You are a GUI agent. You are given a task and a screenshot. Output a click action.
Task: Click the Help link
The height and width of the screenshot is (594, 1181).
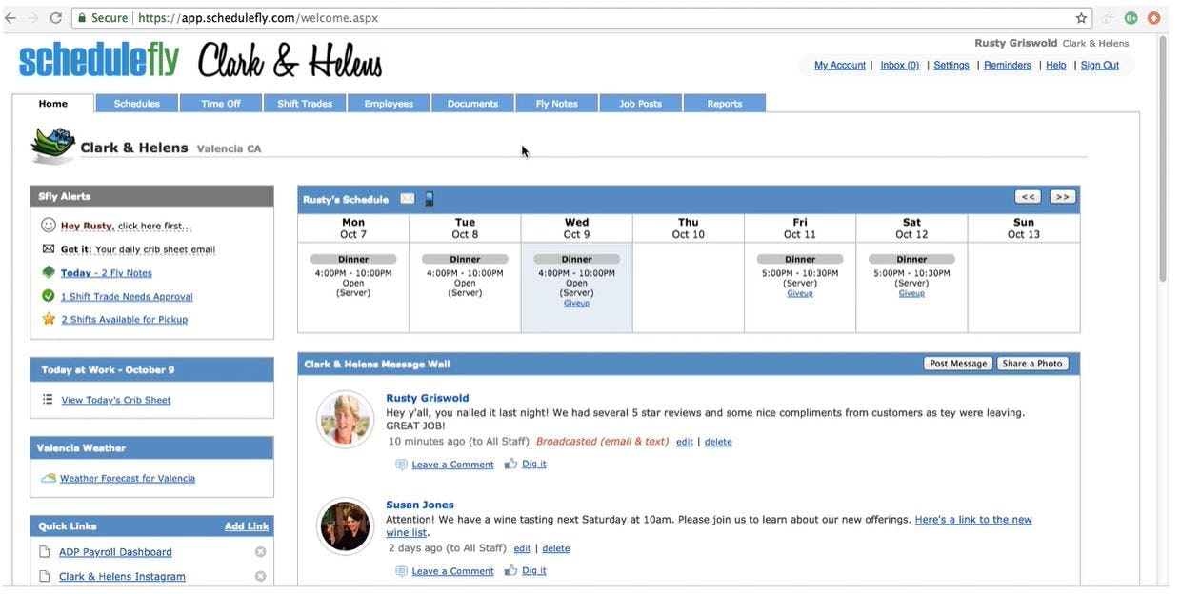tap(1056, 65)
